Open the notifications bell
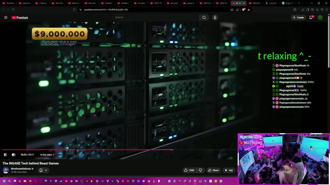This screenshot has height=185, width=330. [311, 17]
